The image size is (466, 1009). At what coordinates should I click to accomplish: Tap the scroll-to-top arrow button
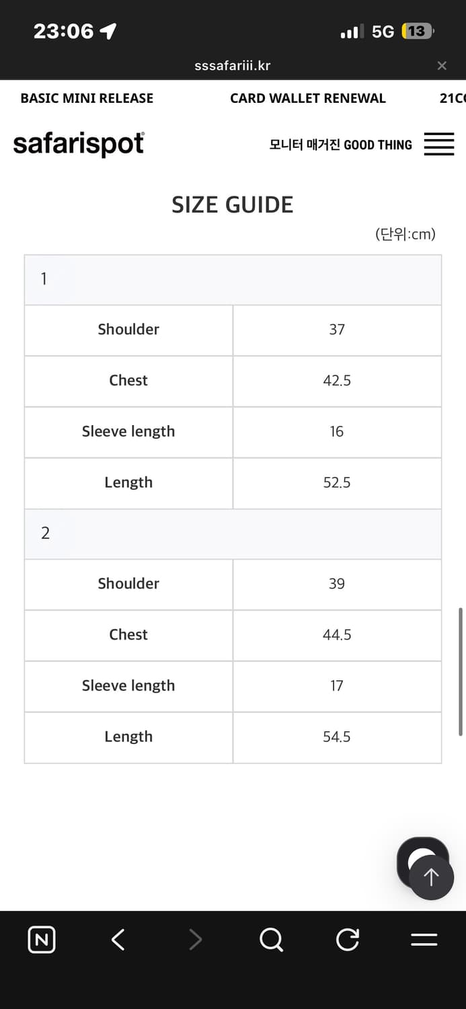pyautogui.click(x=431, y=877)
